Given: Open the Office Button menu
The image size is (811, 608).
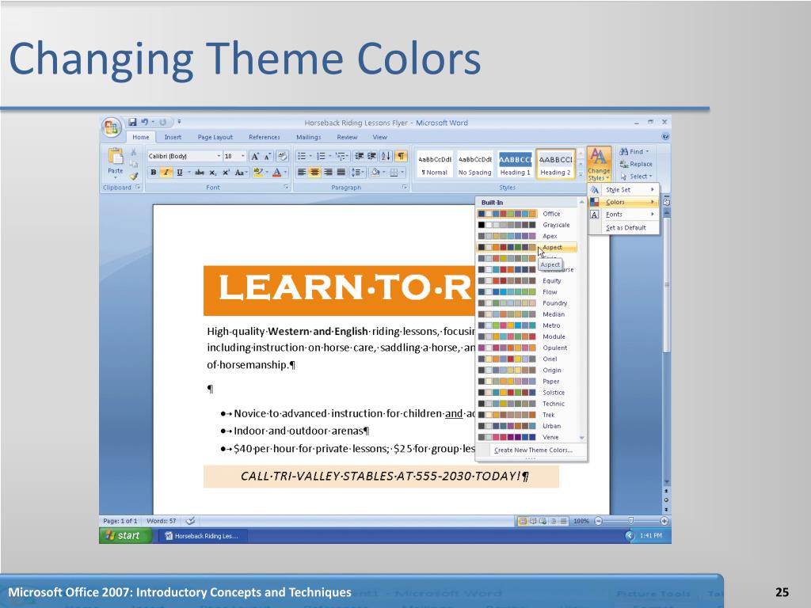Looking at the screenshot, I should point(111,127).
